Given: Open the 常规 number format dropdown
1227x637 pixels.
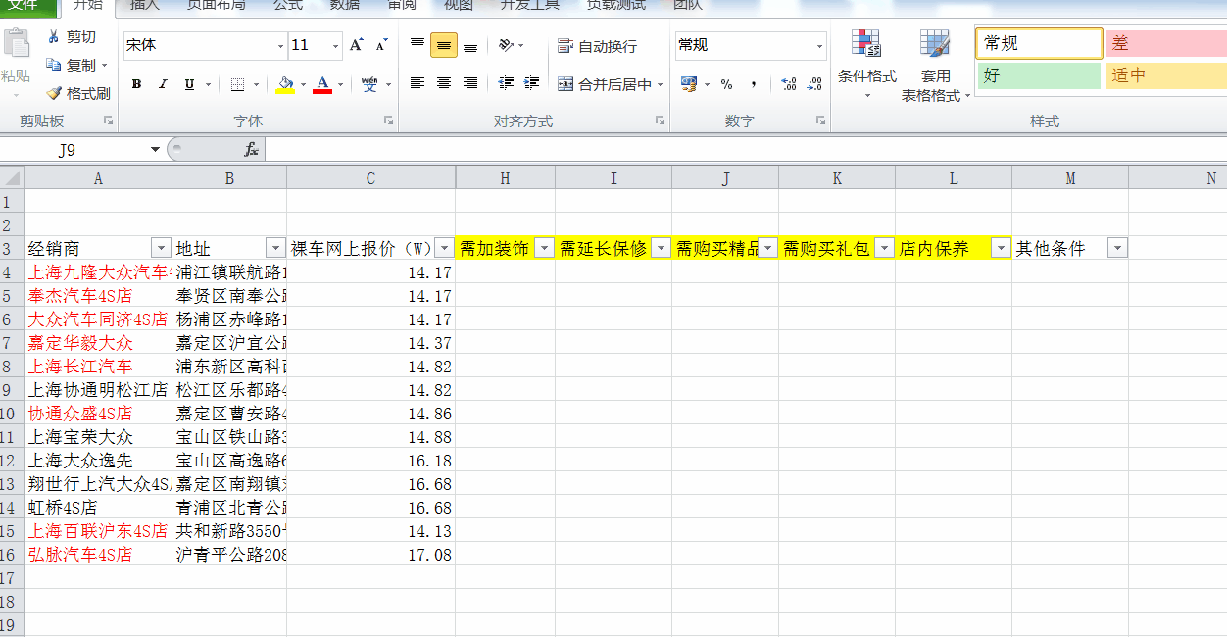Looking at the screenshot, I should (x=819, y=46).
